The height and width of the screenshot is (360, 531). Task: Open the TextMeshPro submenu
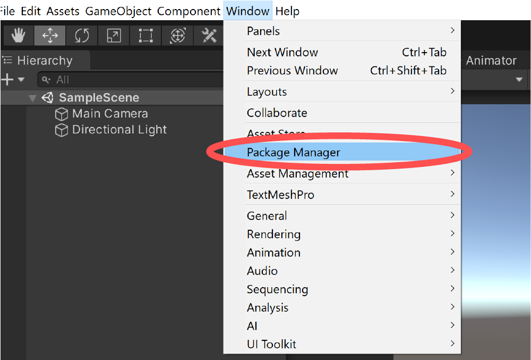[x=280, y=195]
